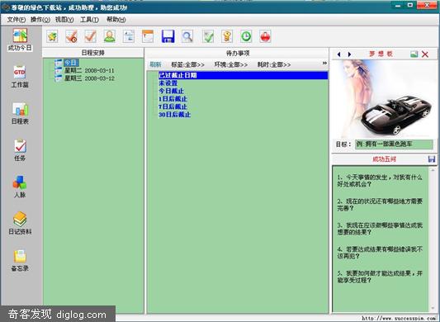
Task: Select the 7日后截止 group
Action: (173, 107)
